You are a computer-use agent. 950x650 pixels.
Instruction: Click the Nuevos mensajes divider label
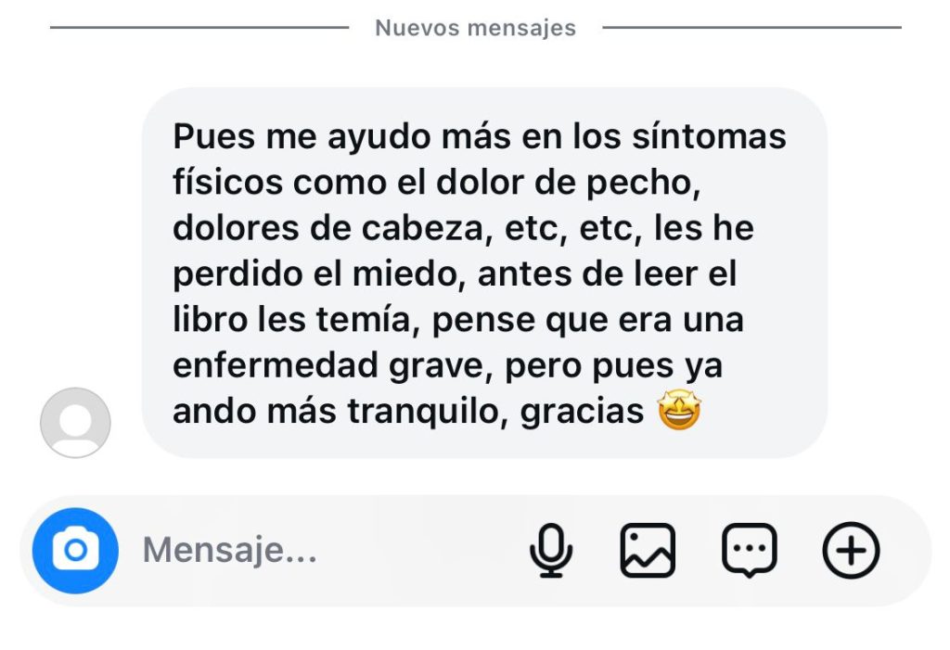pos(476,28)
